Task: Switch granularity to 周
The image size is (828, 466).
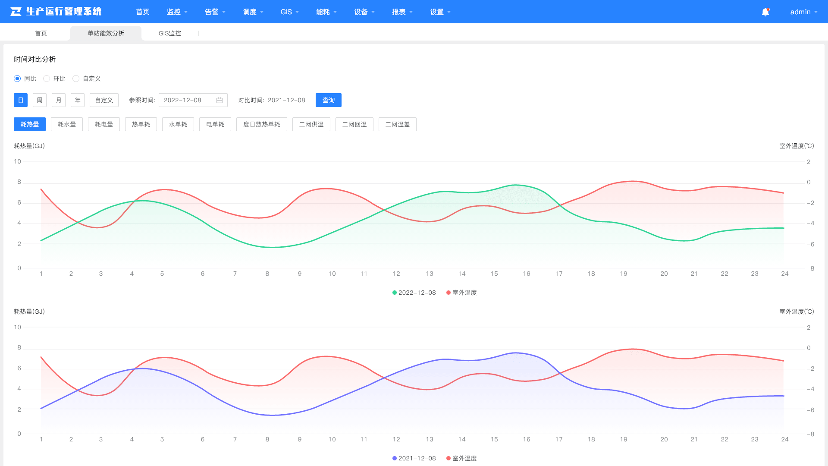Action: point(40,100)
